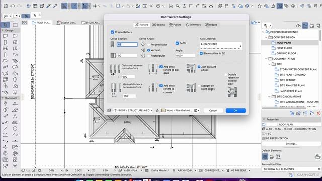Screen dimensions: 322x181
Task: Click the Favorites star icon in toolbar
Action: click(x=260, y=6)
